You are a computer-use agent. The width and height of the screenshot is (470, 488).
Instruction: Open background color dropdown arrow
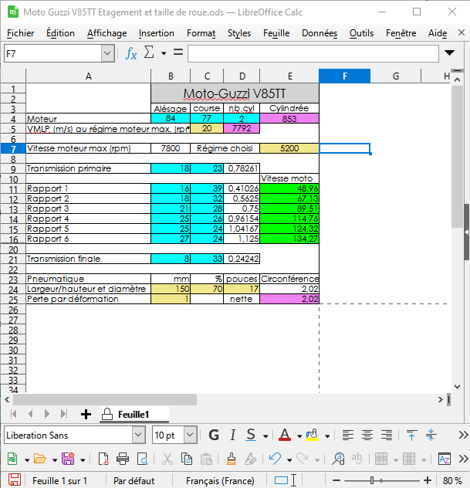327,436
